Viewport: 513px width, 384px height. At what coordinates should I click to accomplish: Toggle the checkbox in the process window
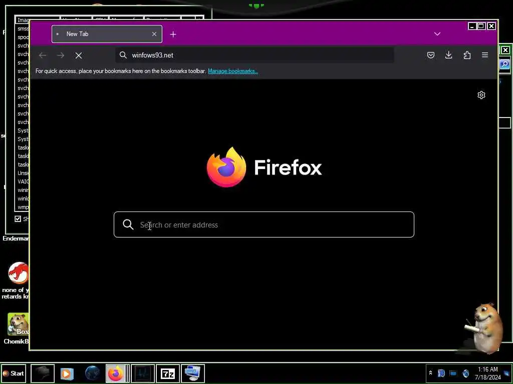click(18, 219)
